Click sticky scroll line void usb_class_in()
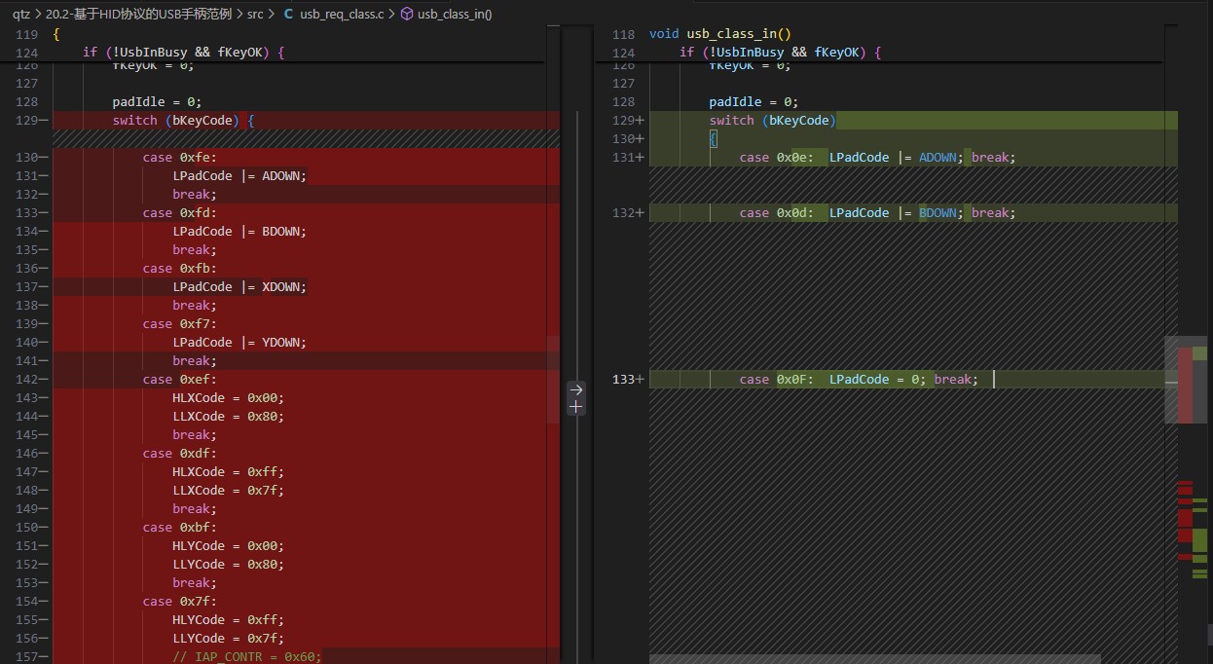1213x664 pixels. (719, 34)
